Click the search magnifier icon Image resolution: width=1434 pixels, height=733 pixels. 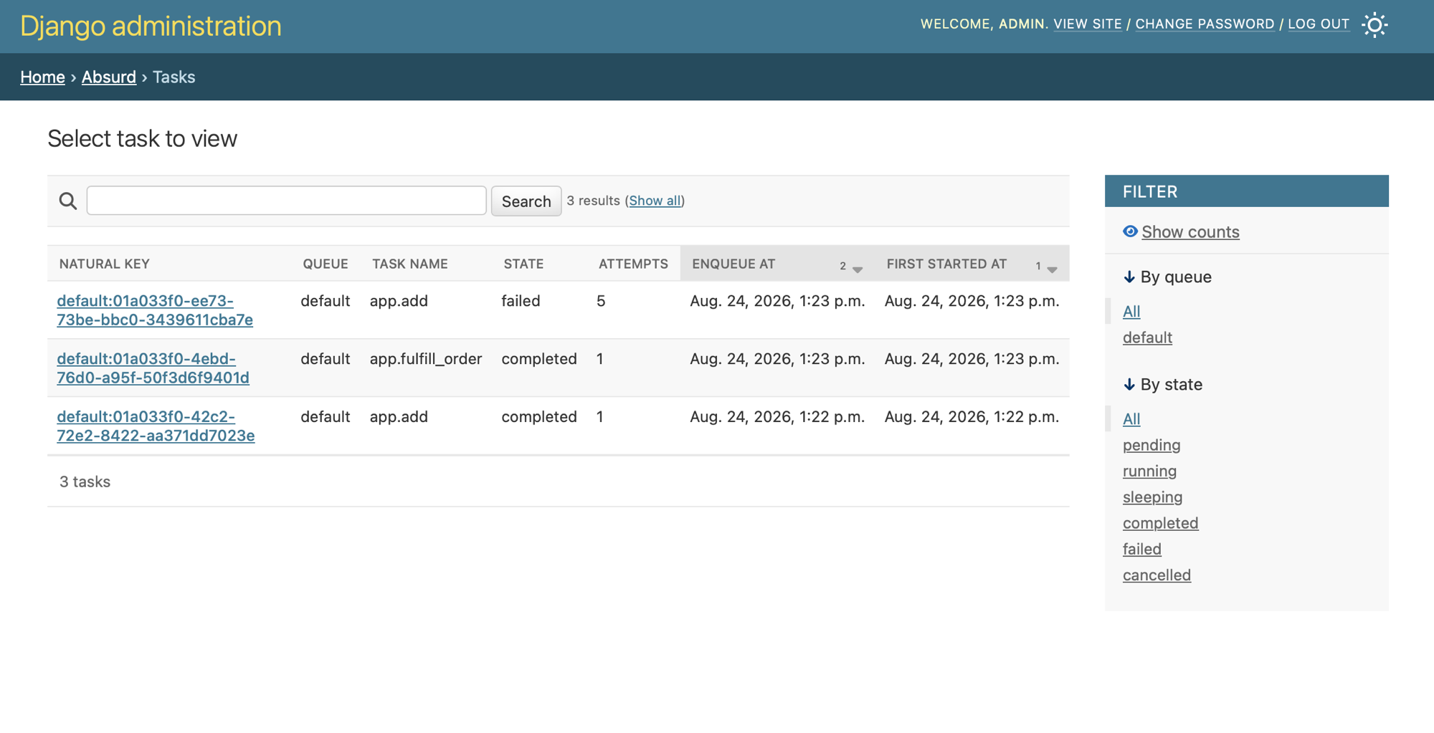(x=68, y=201)
